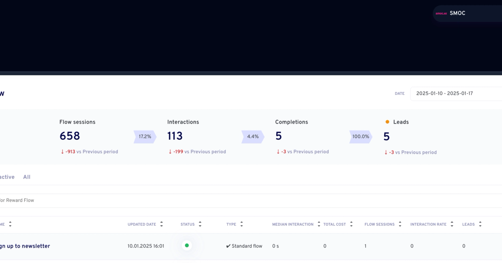Toggle the green status indicator for newsletter flow
Screen dimensions: 502x263
[187, 245]
